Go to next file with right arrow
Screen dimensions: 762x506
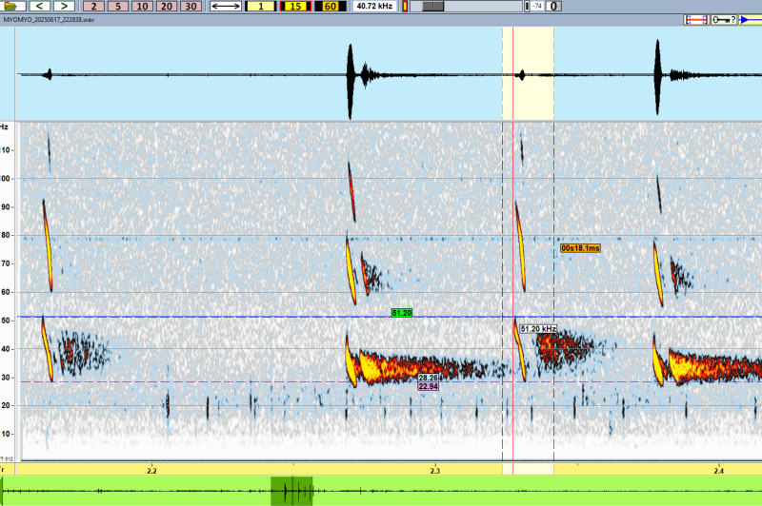(61, 6)
